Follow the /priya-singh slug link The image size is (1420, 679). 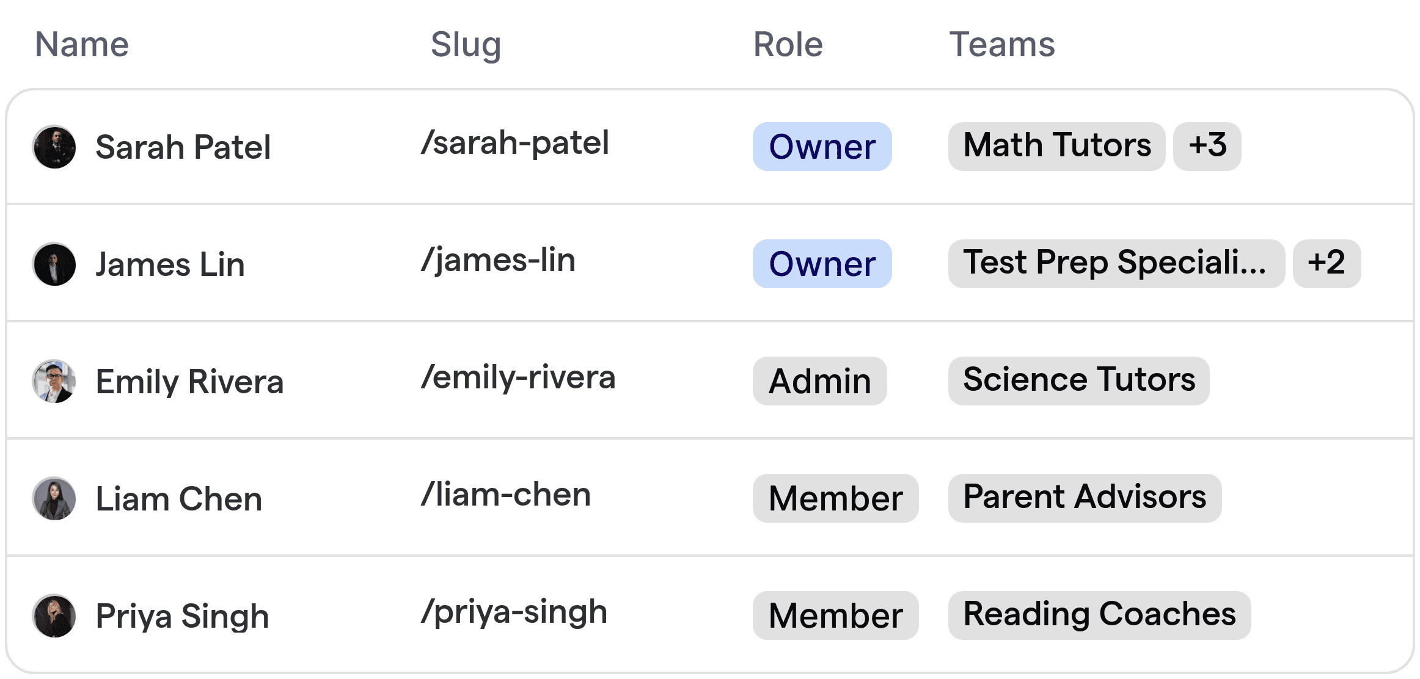pos(514,612)
